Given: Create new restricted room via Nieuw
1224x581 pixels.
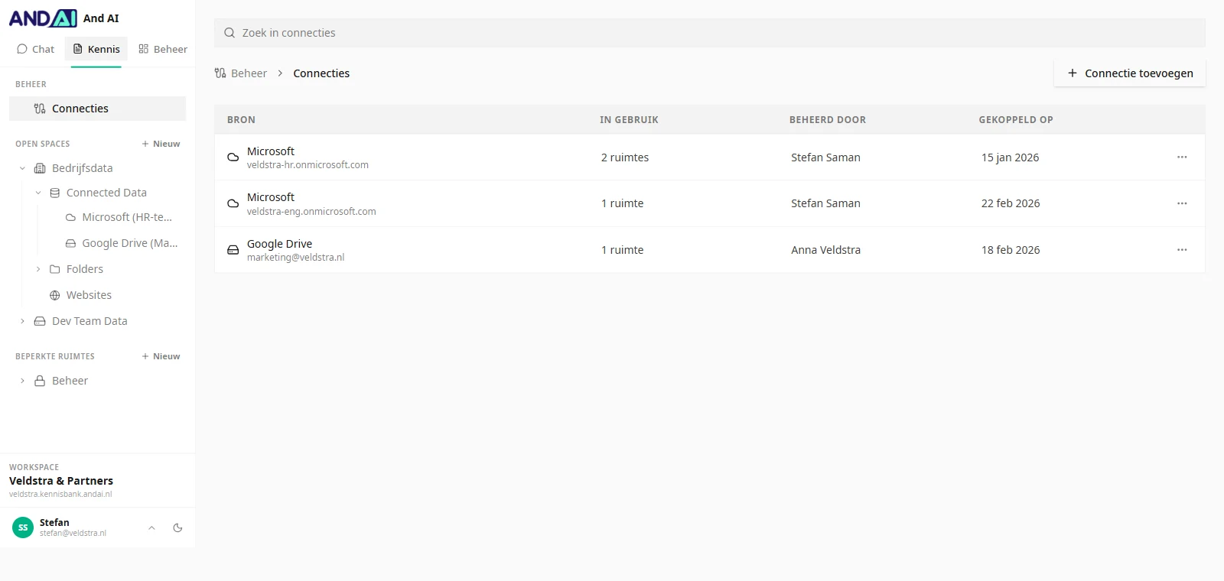Looking at the screenshot, I should pyautogui.click(x=161, y=356).
